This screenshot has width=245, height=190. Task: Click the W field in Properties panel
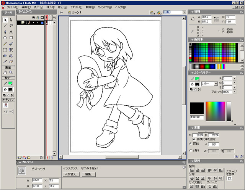(37, 180)
